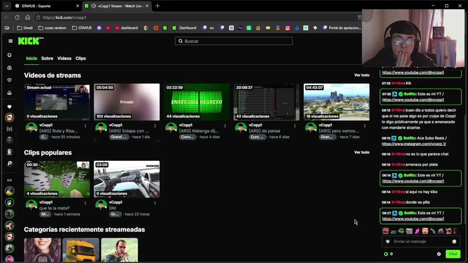Screen dimensions: 468x263
Task: Click vCopp1 avatar under 'Ruta y Risa' video
Action: pyautogui.click(x=31, y=127)
